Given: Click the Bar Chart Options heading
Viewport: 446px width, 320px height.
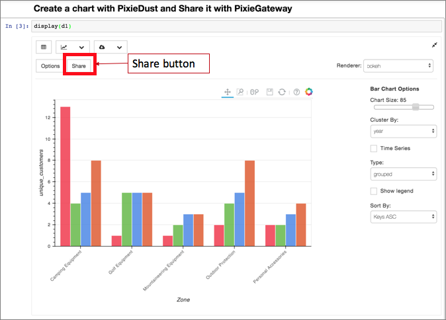Looking at the screenshot, I should coord(394,89).
